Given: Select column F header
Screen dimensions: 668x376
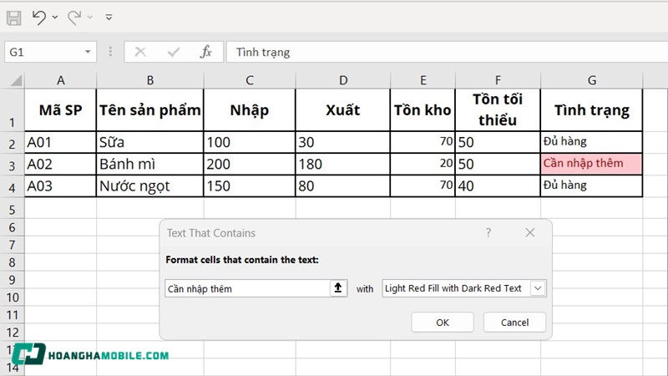Looking at the screenshot, I should [x=498, y=79].
